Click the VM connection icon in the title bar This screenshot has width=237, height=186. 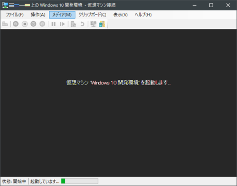point(5,5)
